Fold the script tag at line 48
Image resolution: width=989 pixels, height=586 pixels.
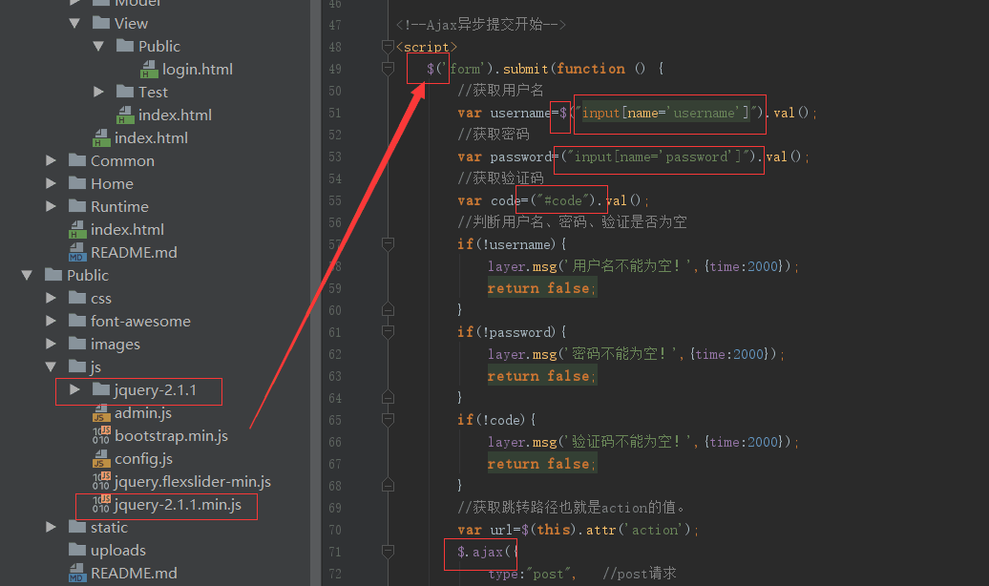click(x=388, y=47)
